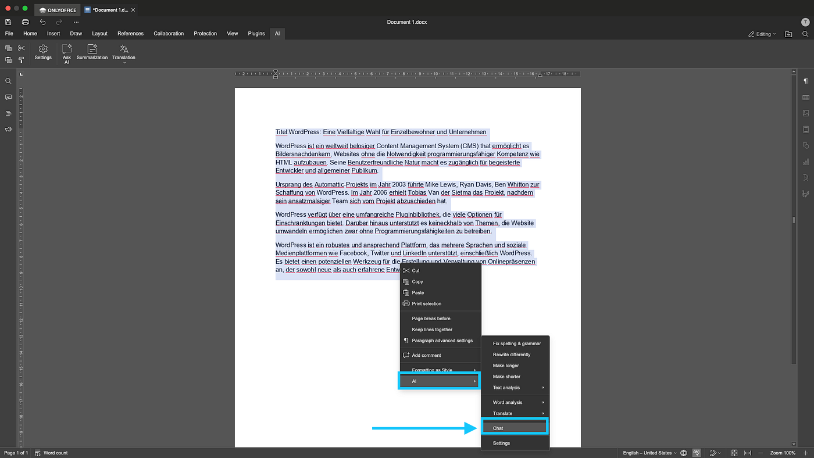Click the Copy icon in the ribbon
814x458 pixels.
pyautogui.click(x=8, y=48)
